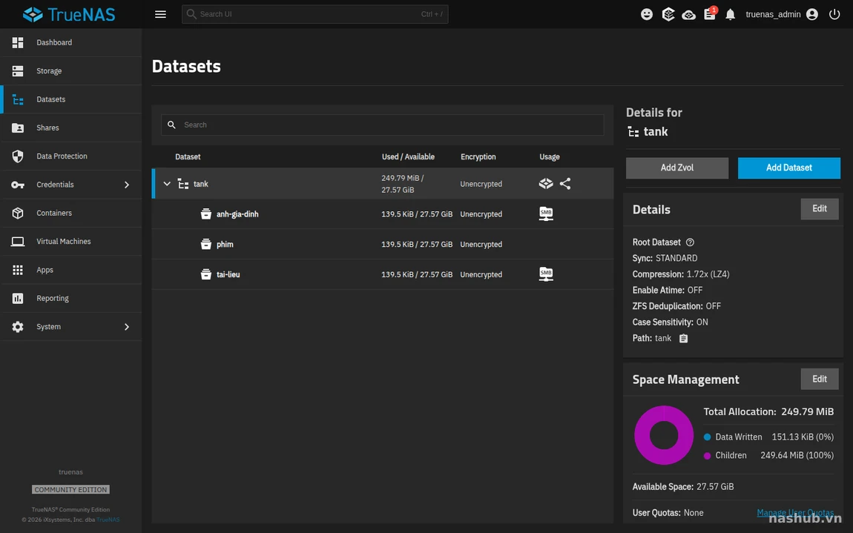
Task: Edit the Details card
Action: (x=820, y=209)
